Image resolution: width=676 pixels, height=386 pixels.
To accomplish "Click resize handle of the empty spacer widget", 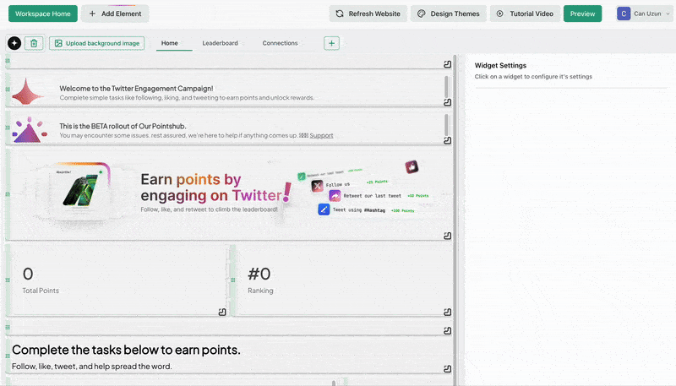I will pos(448,331).
